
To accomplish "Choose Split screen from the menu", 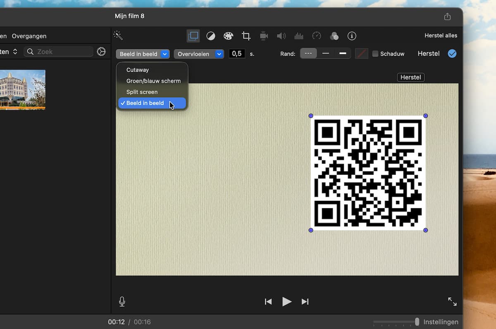I will point(142,92).
